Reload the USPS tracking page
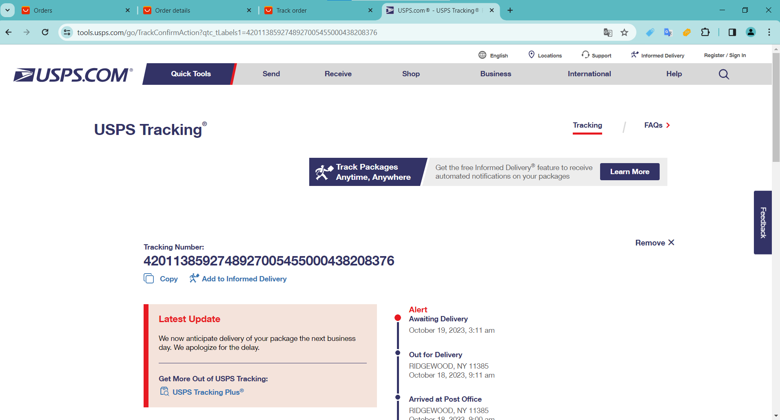 point(45,32)
